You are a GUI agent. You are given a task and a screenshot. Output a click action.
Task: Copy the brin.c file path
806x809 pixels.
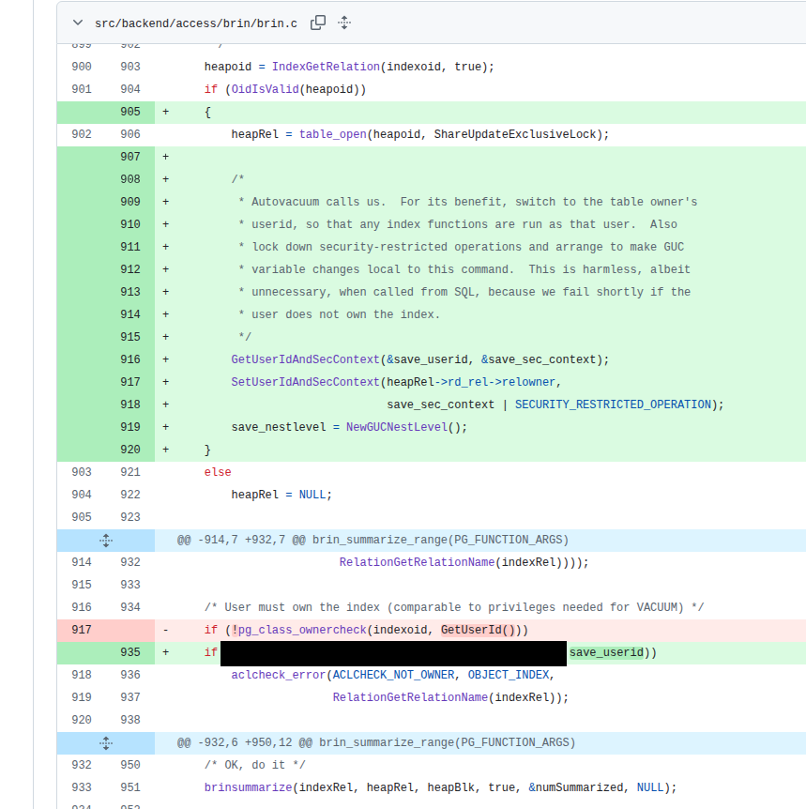pos(319,23)
